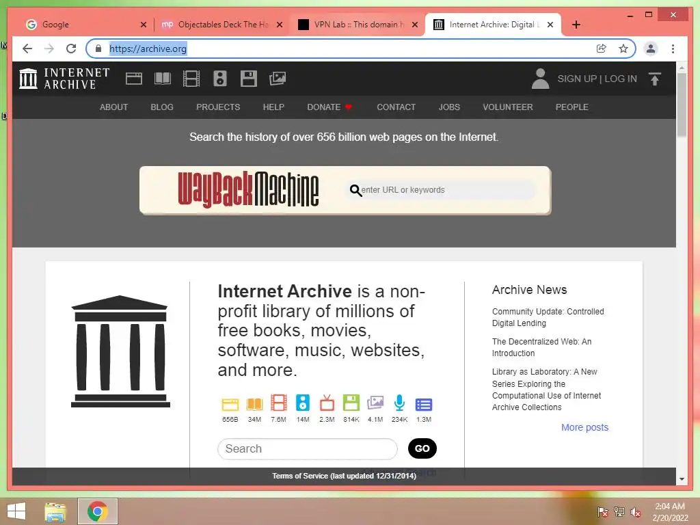
Task: Open the DONATE menu item
Action: pos(329,107)
